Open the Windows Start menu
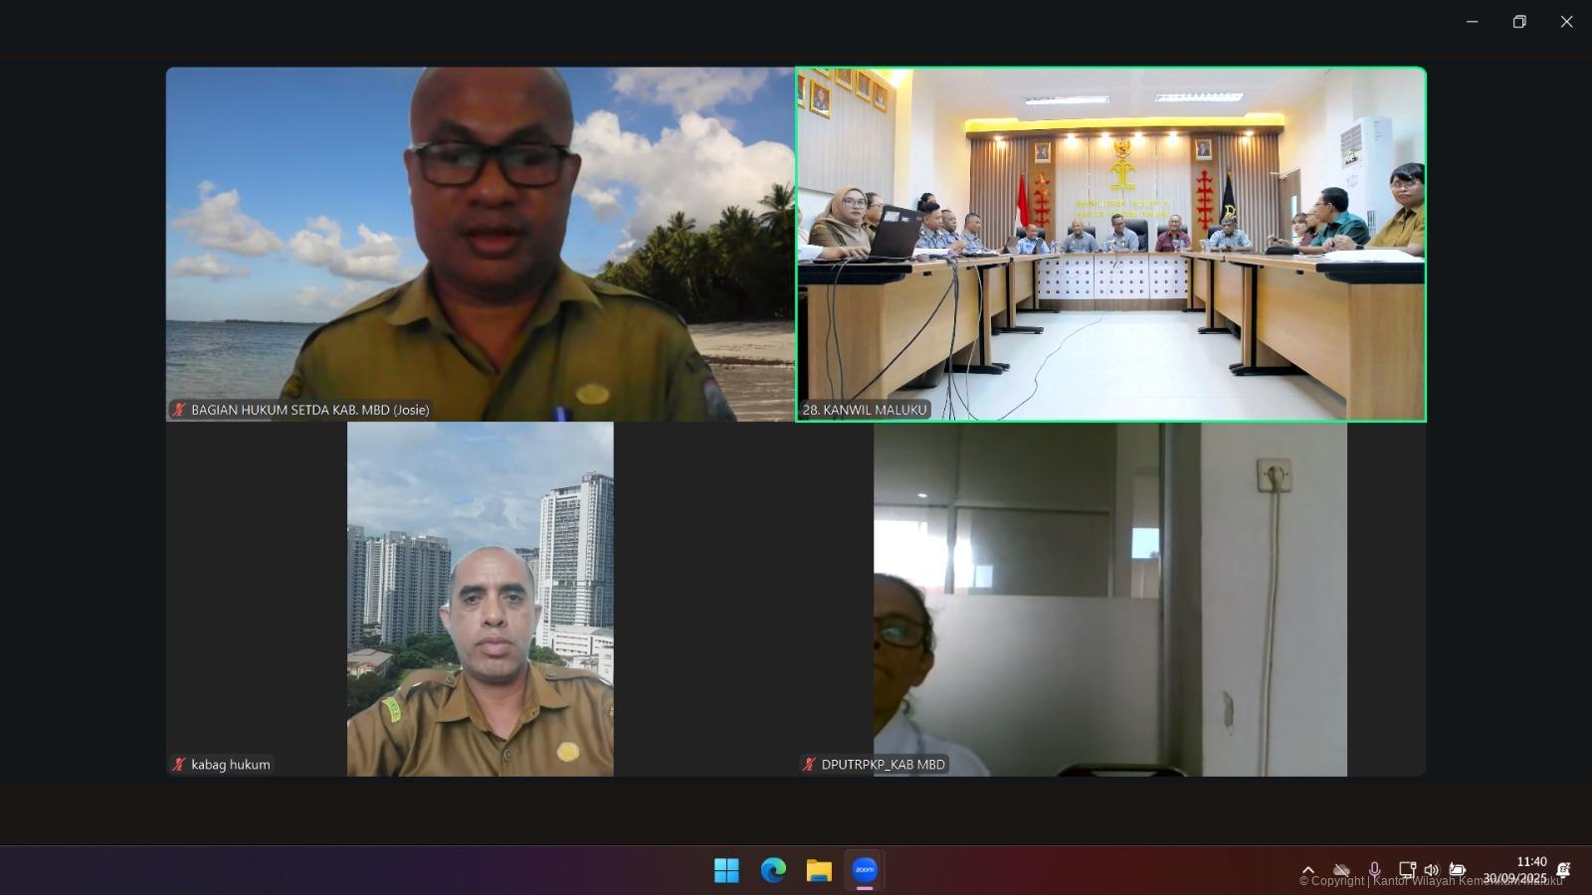 (726, 870)
